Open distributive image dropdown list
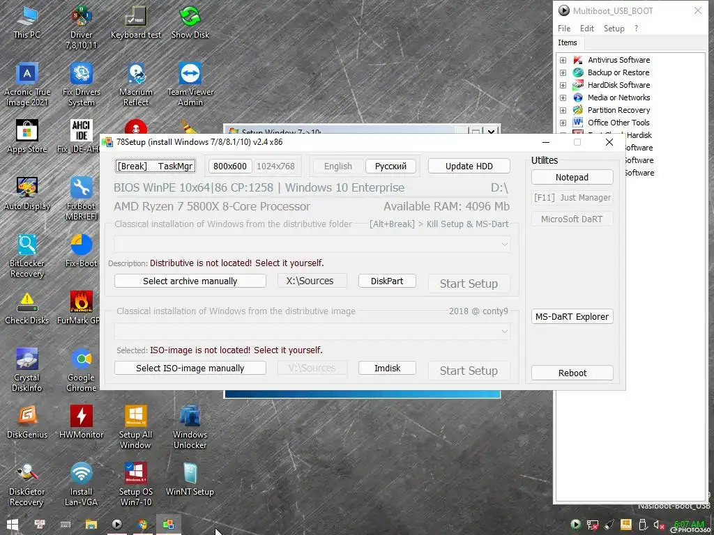Image resolution: width=714 pixels, height=535 pixels. coord(312,331)
